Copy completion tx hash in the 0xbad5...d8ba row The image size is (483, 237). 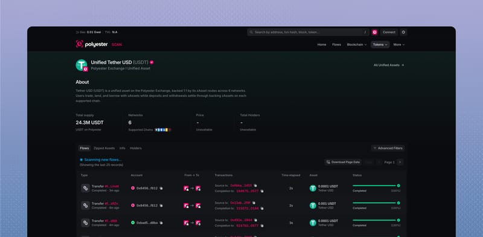pos(262,226)
